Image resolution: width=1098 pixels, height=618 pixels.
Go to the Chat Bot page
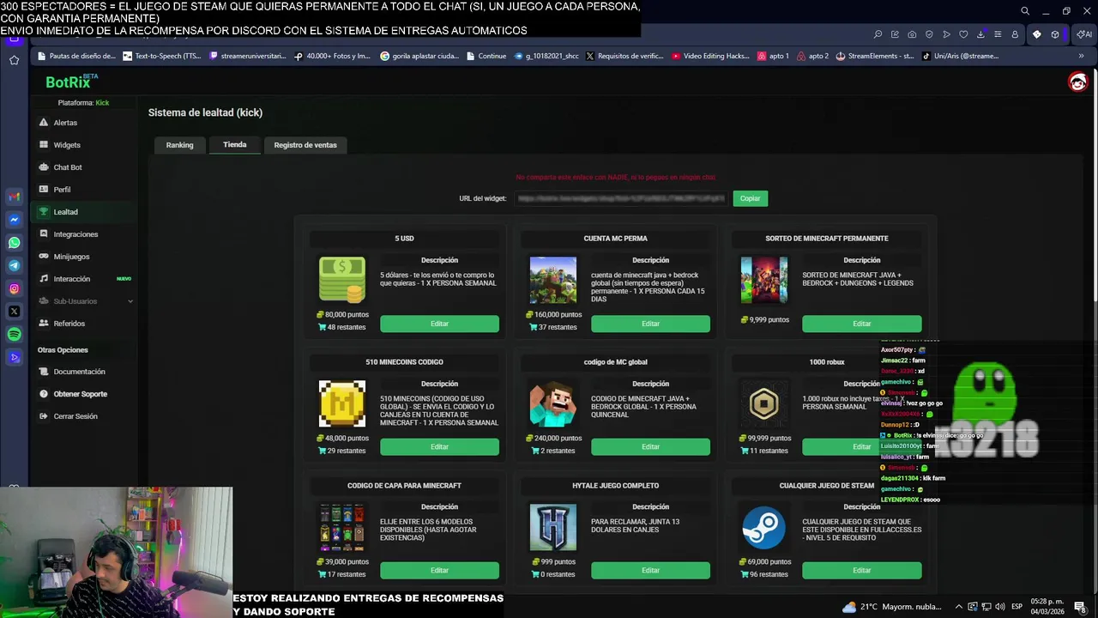point(67,167)
